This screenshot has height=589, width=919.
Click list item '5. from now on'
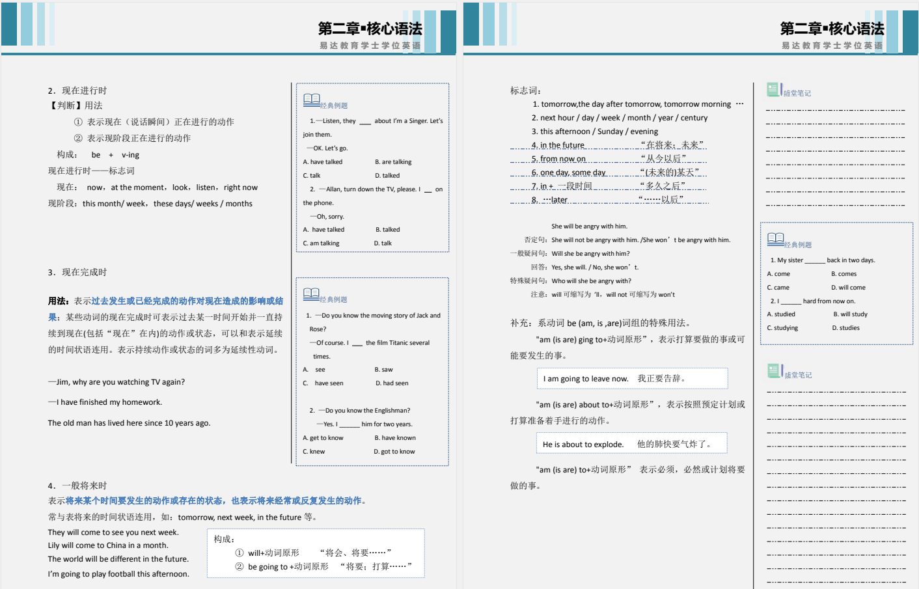pyautogui.click(x=558, y=159)
